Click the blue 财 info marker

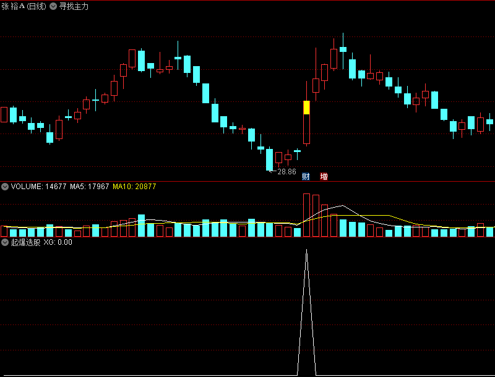click(306, 177)
